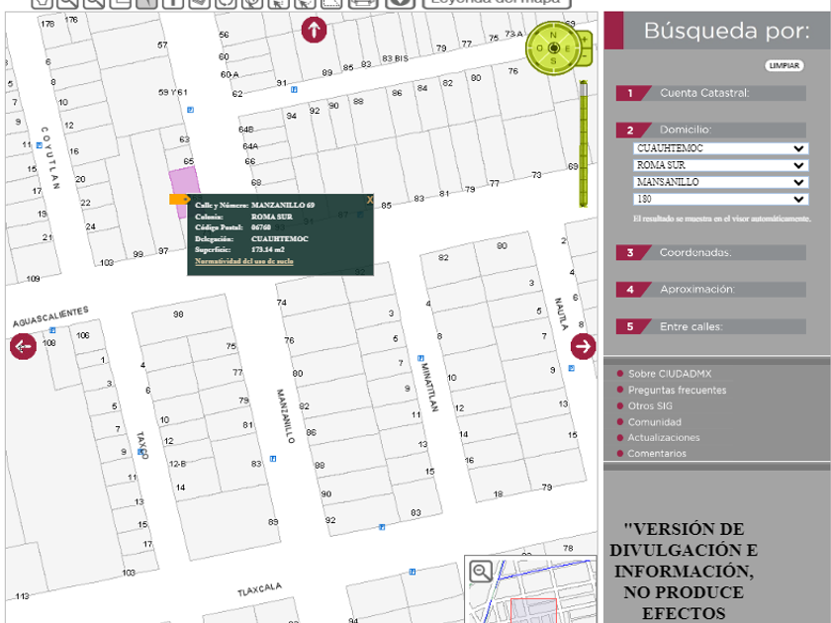Open the Coordenadas search section
The height and width of the screenshot is (623, 831).
pyautogui.click(x=710, y=253)
